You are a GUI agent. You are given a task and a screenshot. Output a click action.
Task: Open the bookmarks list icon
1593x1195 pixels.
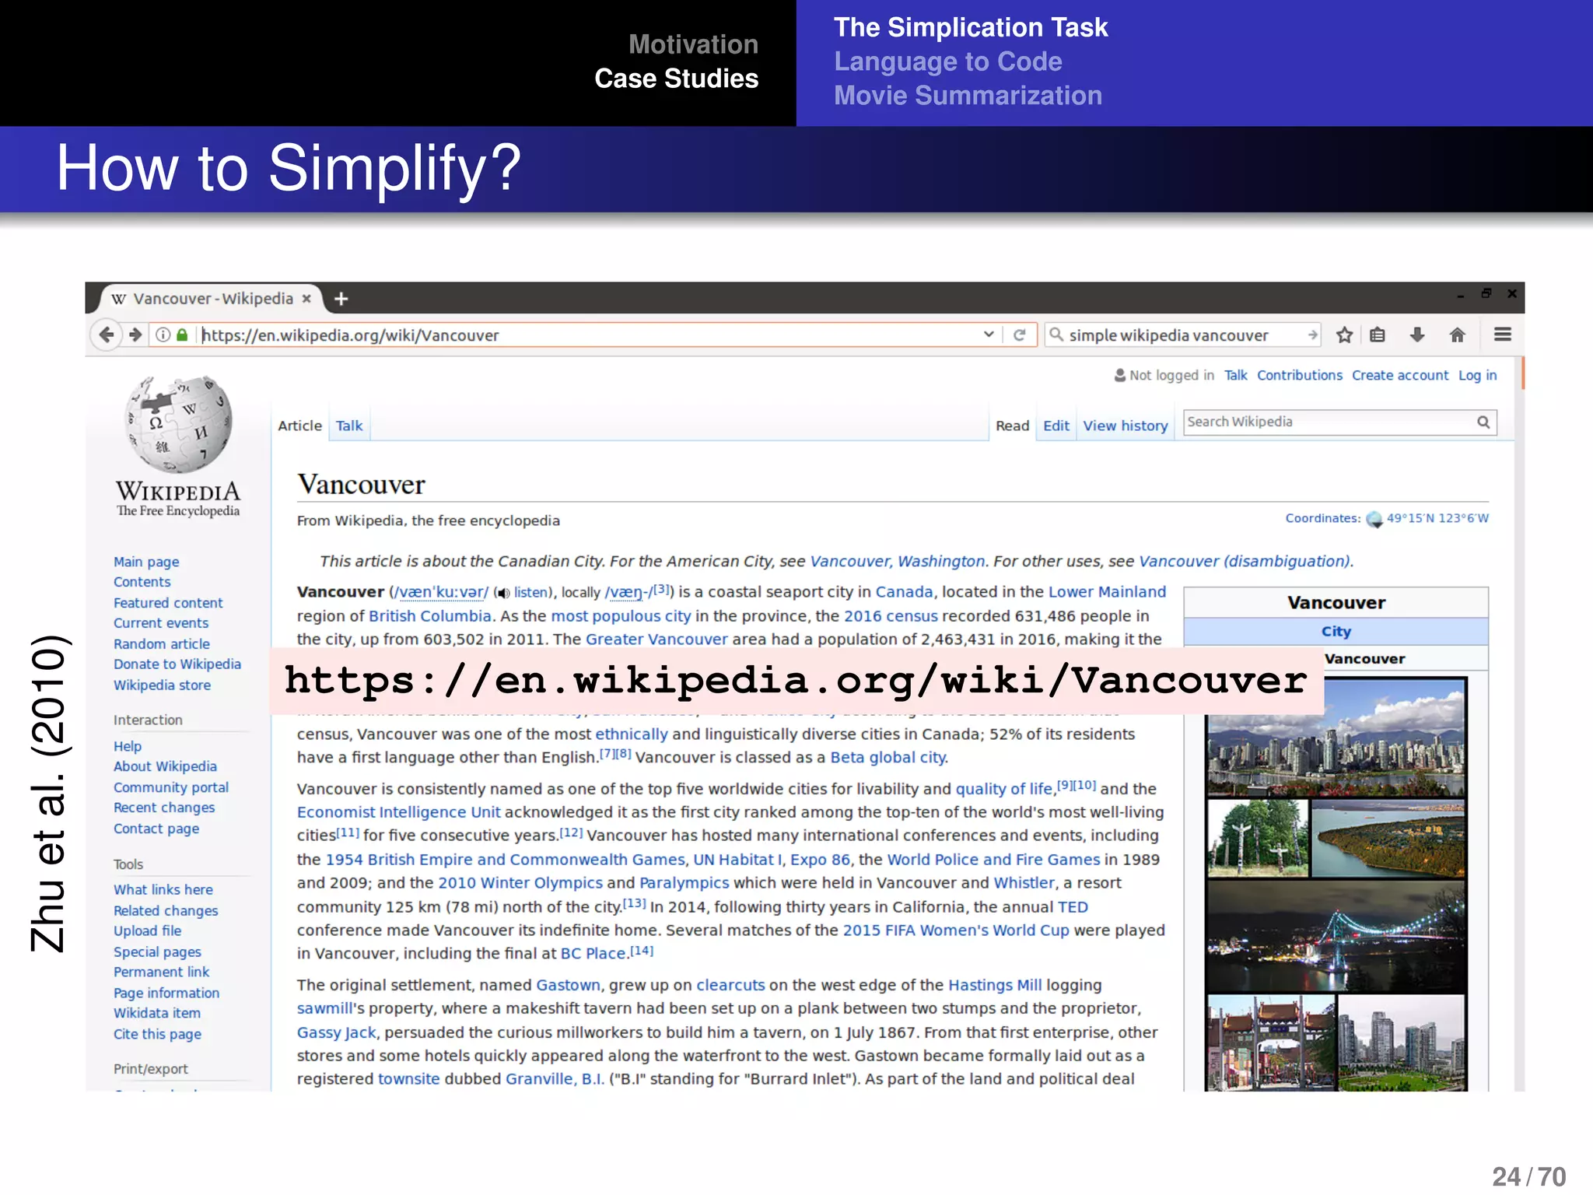pos(1378,335)
